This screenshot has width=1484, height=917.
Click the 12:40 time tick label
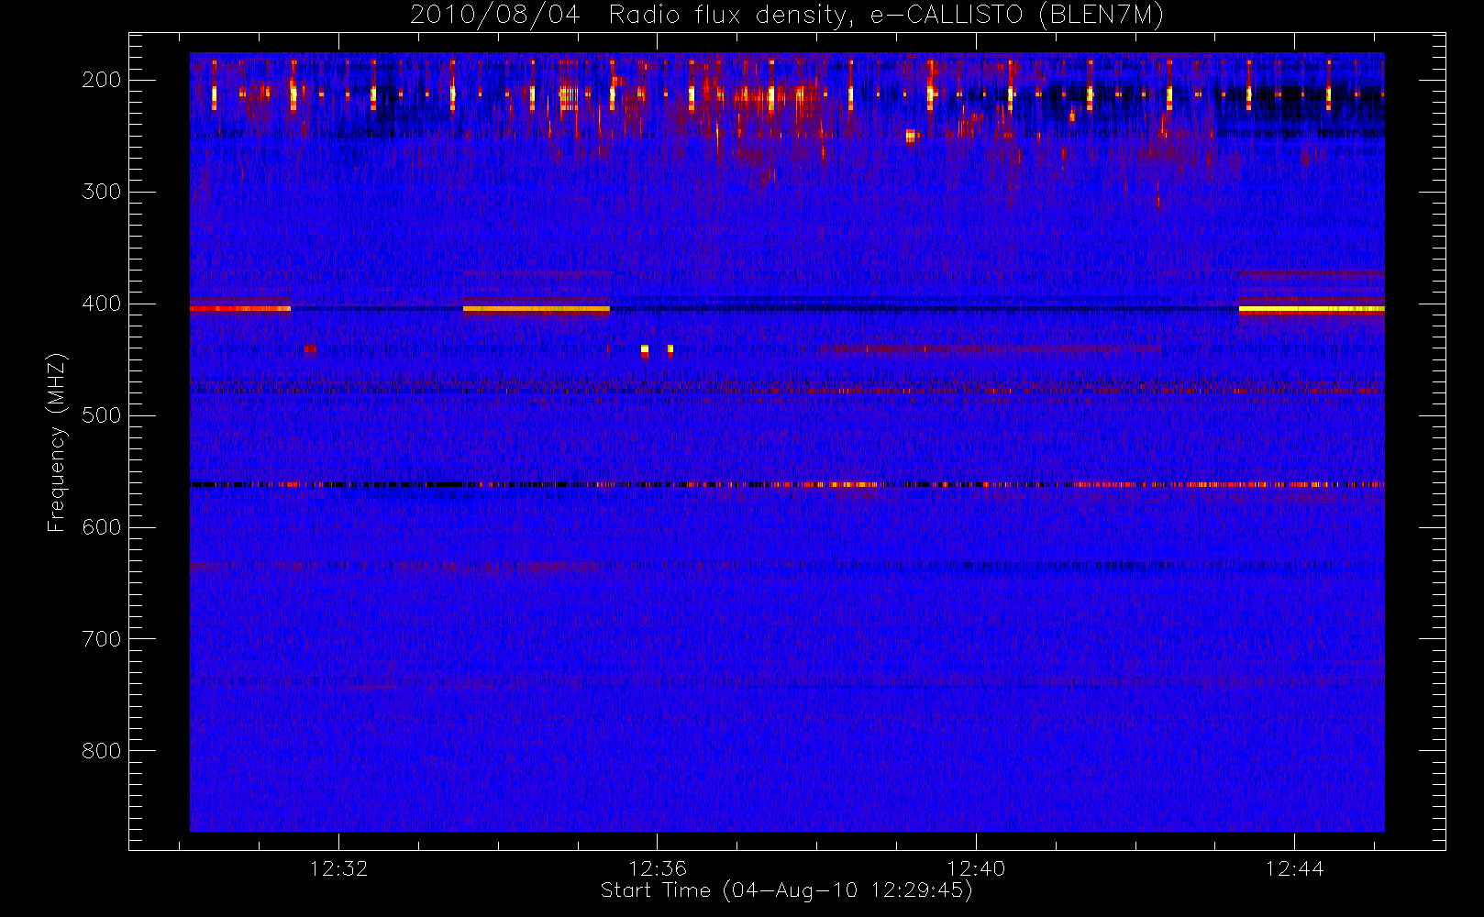[976, 868]
